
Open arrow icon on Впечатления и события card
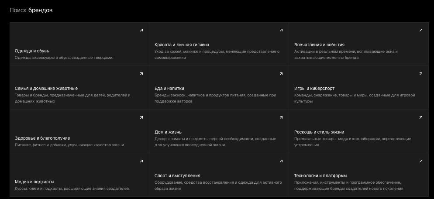coord(420,30)
